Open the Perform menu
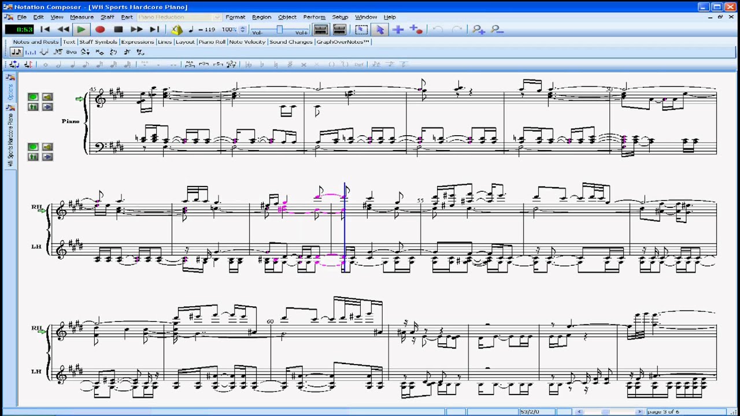Image resolution: width=740 pixels, height=416 pixels. 314,17
